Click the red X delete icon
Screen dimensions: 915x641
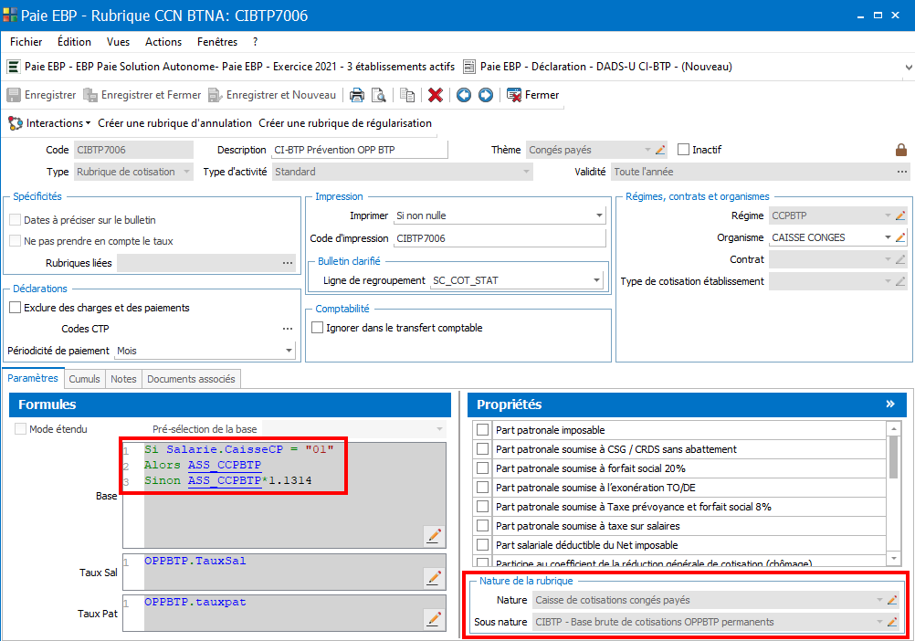[x=436, y=95]
